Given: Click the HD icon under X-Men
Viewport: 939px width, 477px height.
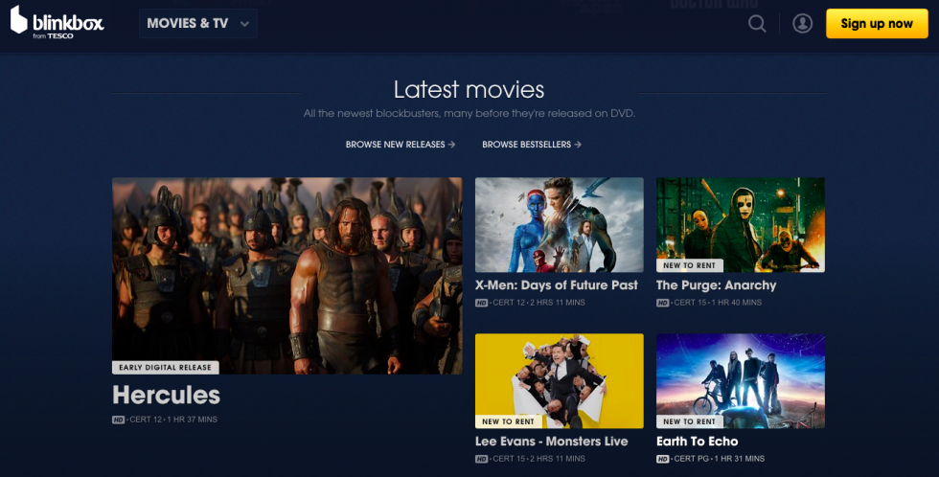Looking at the screenshot, I should tap(481, 303).
